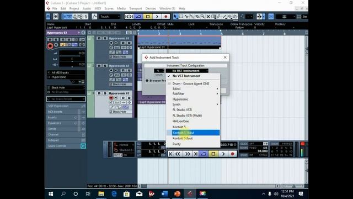Open the All MIDI Inputs dropdown

66,72
